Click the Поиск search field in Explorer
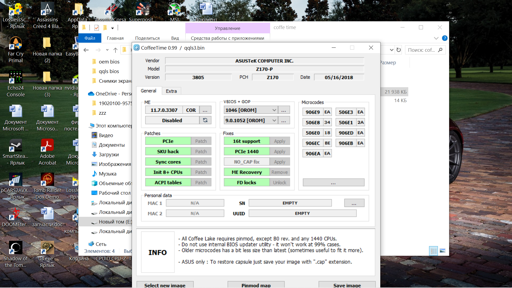 coord(421,50)
